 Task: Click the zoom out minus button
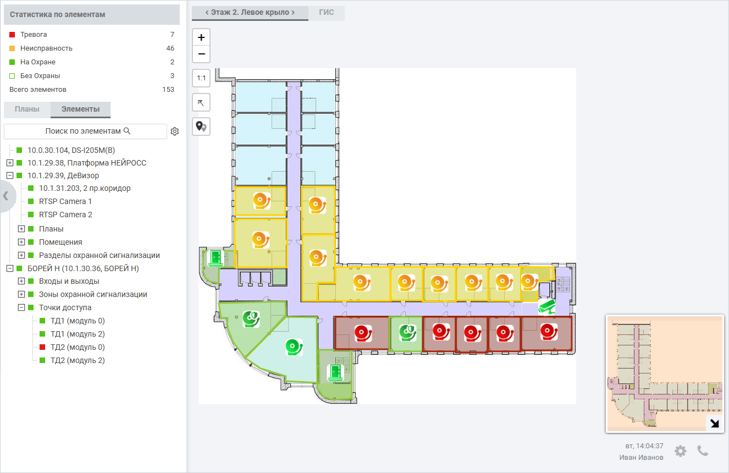(x=201, y=54)
